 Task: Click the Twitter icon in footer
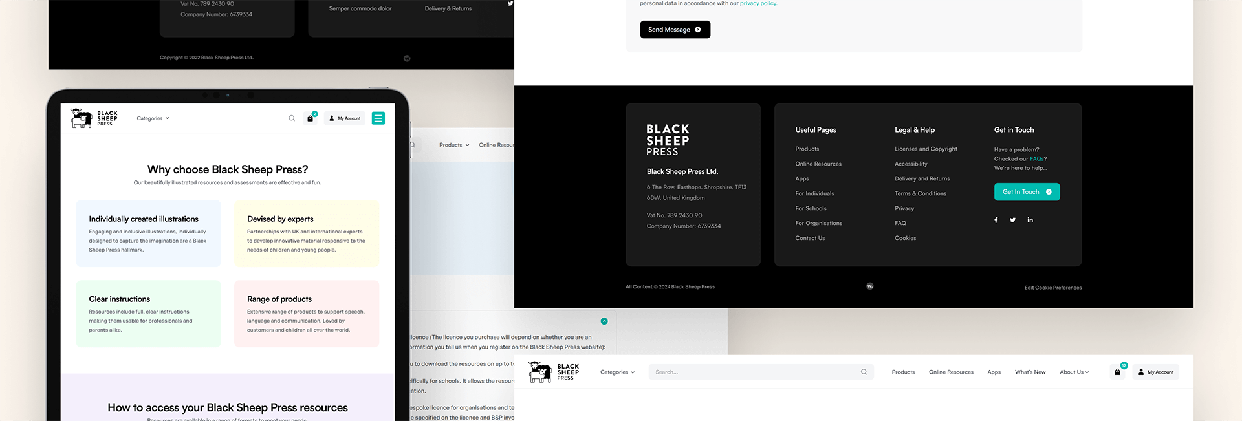pyautogui.click(x=1013, y=220)
